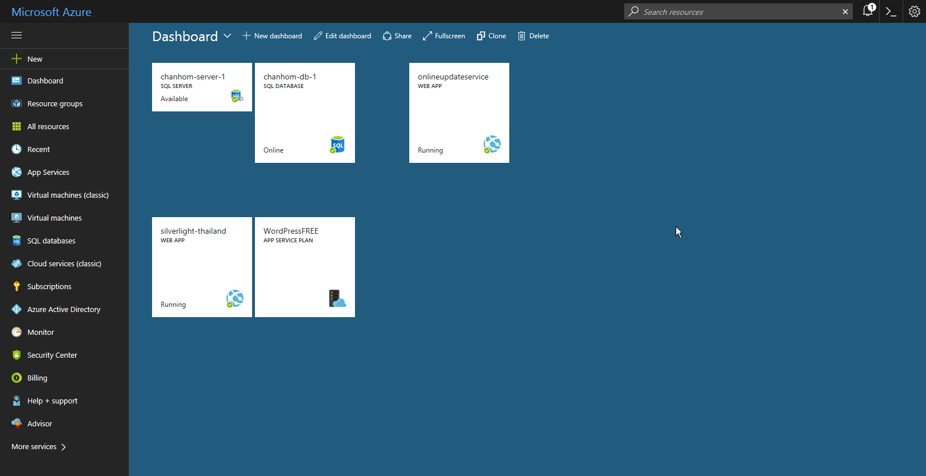Open the Microsoft Azure home link
Screen dimensions: 926x476
(x=51, y=12)
